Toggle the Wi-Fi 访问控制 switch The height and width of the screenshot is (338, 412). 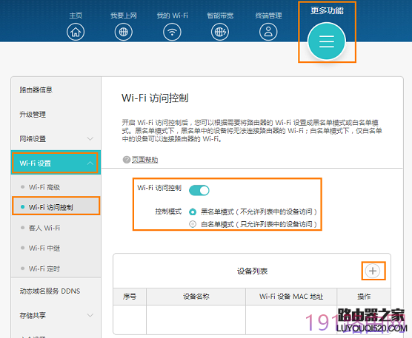(x=199, y=190)
